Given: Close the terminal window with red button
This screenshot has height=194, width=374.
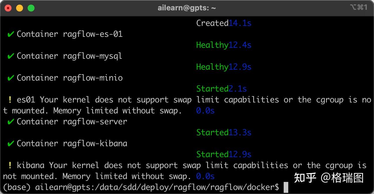Looking at the screenshot, I should (x=8, y=8).
